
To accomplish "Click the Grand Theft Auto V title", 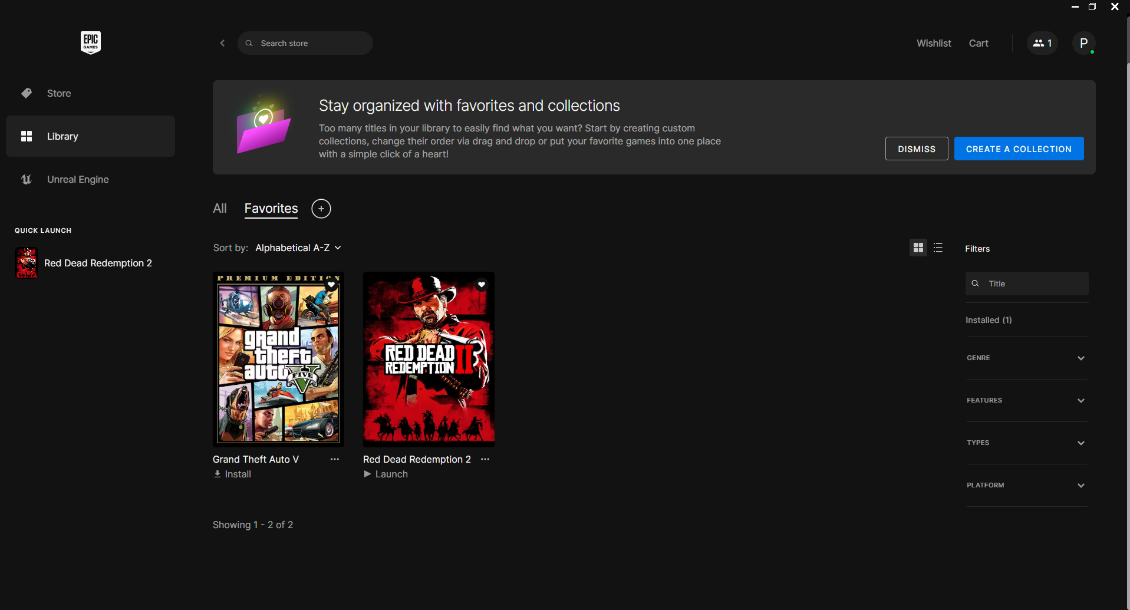I will [x=256, y=459].
